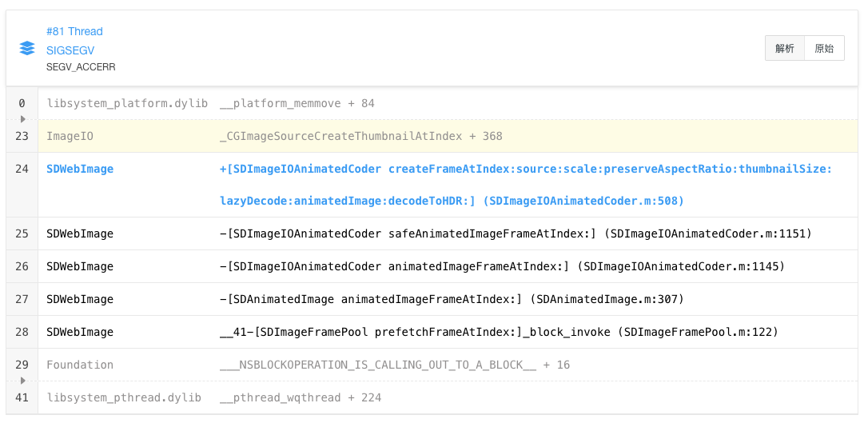The image size is (868, 427).
Task: Click the blue SDWebImage module in frame 24
Action: 80,169
